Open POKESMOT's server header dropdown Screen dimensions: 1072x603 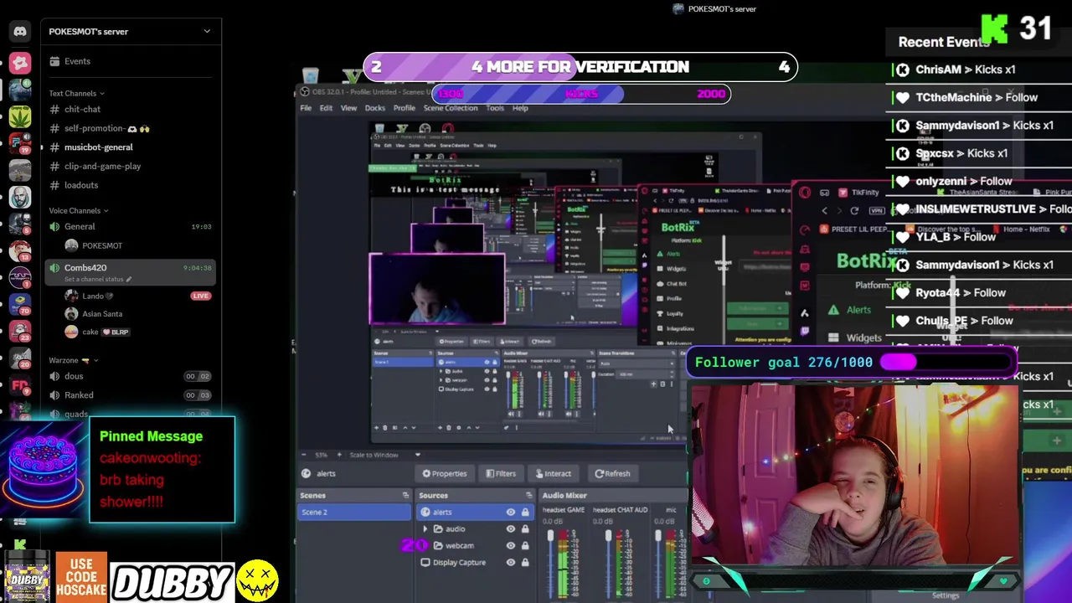coord(207,31)
